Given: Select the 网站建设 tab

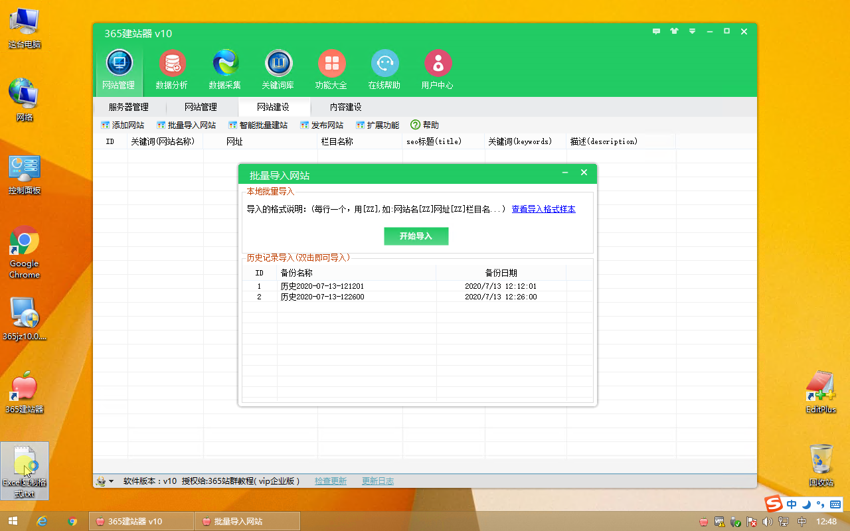Looking at the screenshot, I should click(x=273, y=107).
